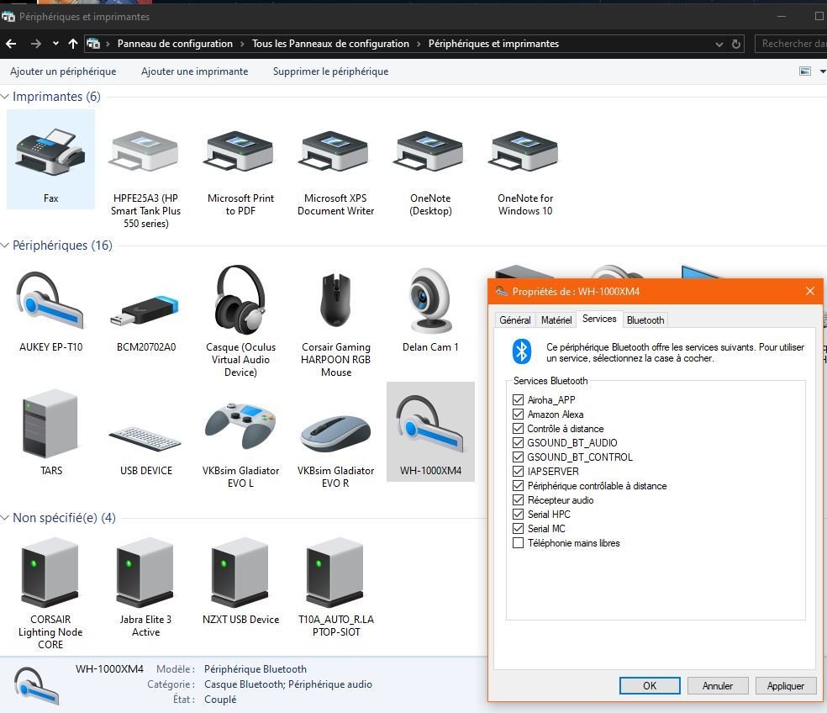
Task: Refresh the Périphériques et imprimantes view
Action: [736, 44]
